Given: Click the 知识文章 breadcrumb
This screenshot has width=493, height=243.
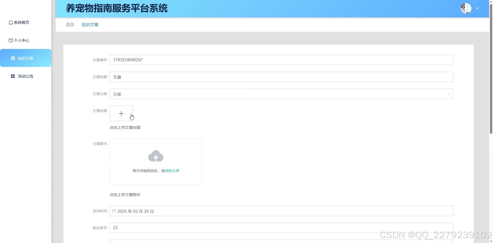Looking at the screenshot, I should click(x=90, y=25).
